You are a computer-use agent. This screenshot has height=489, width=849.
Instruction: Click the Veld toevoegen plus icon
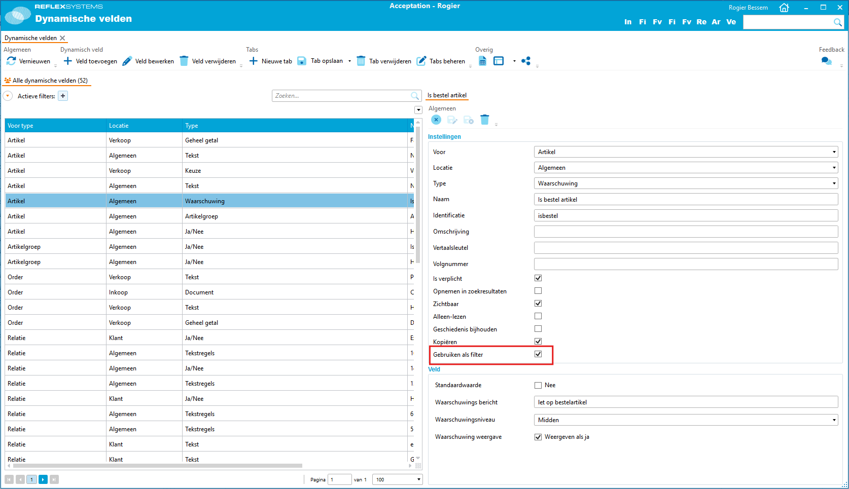click(67, 61)
